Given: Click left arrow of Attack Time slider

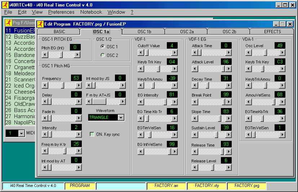Looking at the screenshot, I should point(194,53).
